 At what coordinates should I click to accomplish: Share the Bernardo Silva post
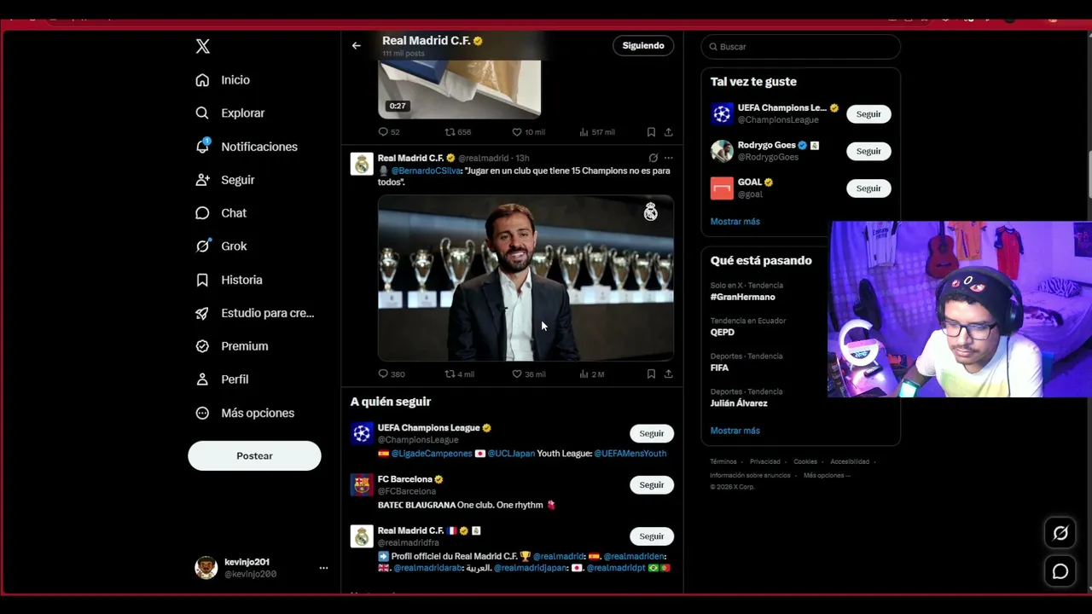[x=668, y=374]
